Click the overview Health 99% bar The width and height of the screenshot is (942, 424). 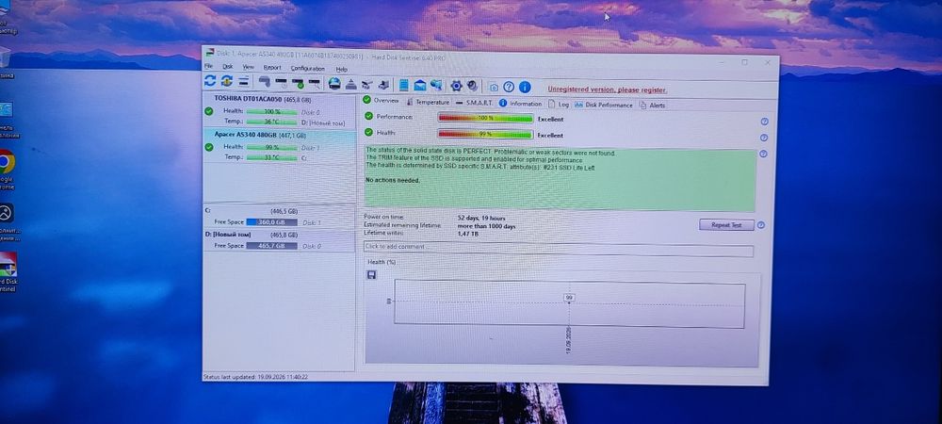point(485,134)
